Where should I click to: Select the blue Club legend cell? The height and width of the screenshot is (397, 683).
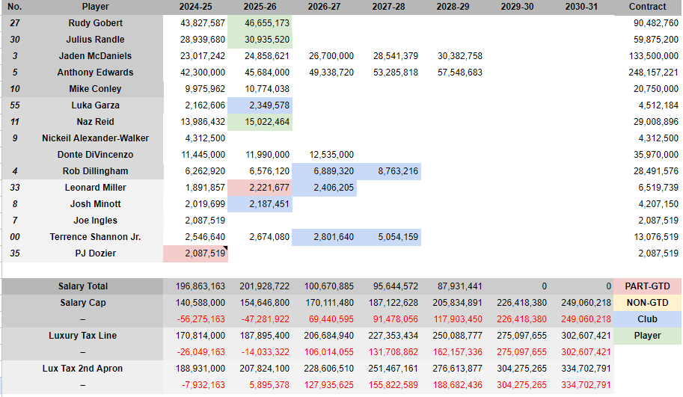click(x=647, y=319)
